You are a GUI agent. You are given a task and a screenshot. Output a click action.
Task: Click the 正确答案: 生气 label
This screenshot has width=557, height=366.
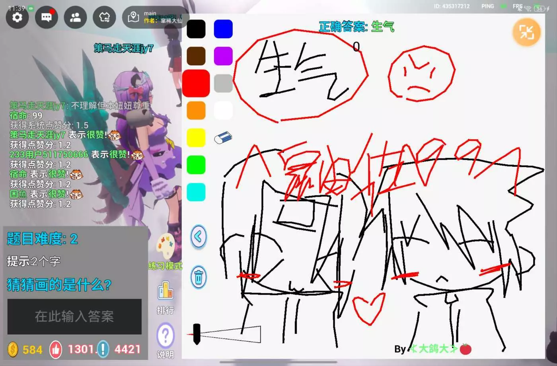click(x=356, y=27)
